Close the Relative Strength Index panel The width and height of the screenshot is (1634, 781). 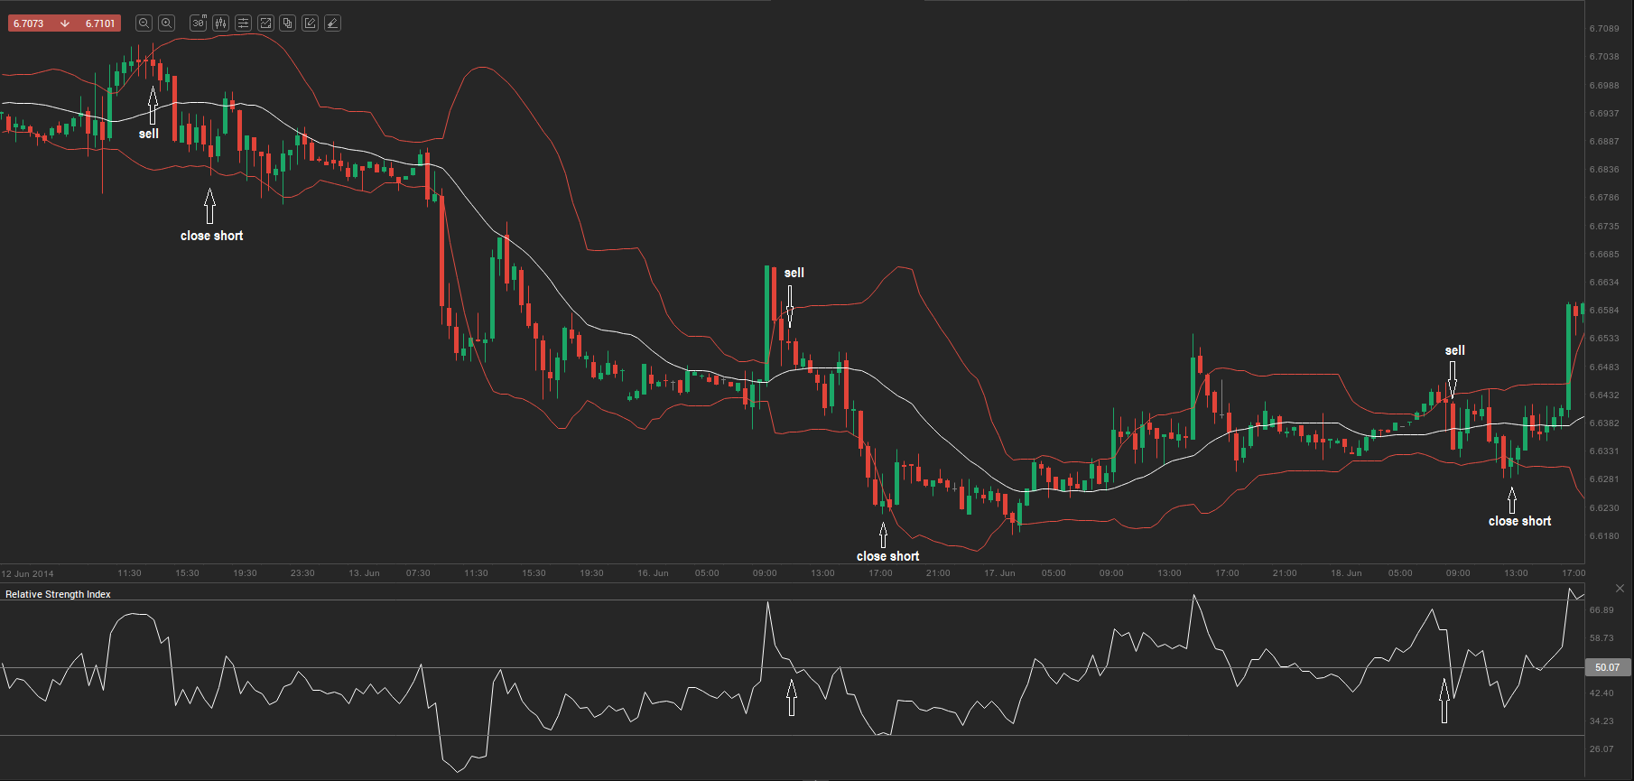1620,589
